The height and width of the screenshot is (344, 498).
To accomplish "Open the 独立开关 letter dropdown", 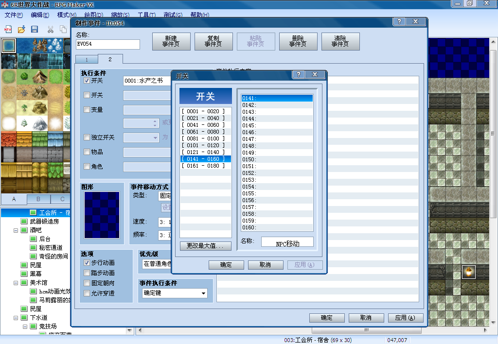I will coord(142,138).
